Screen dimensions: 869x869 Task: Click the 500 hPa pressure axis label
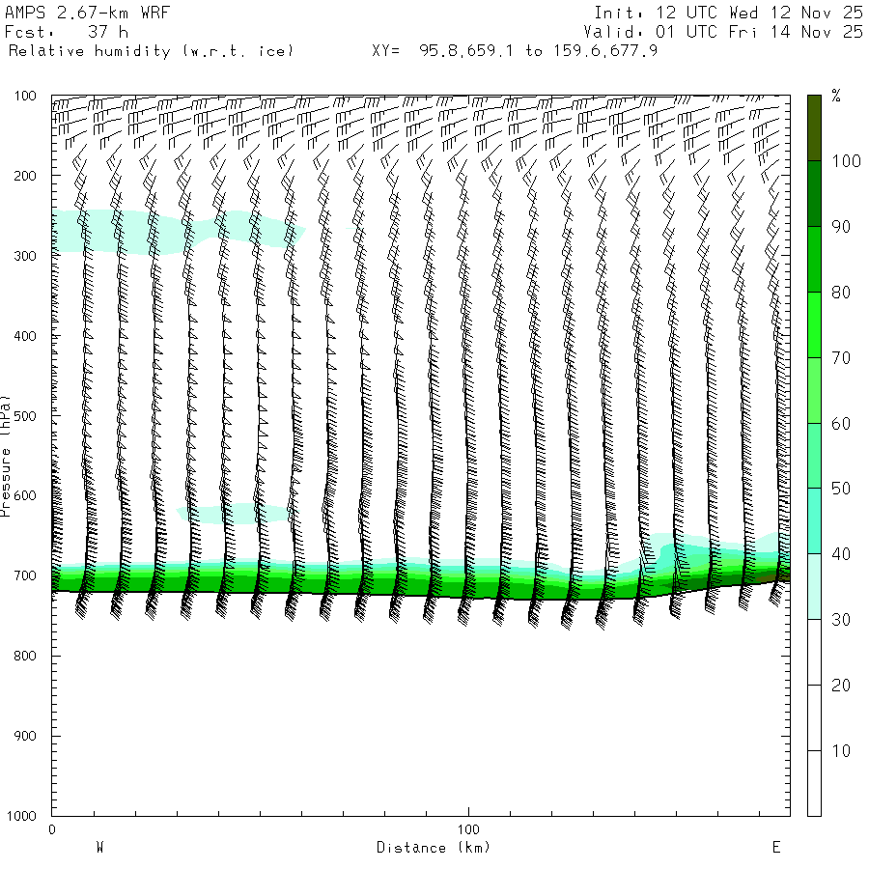25,416
